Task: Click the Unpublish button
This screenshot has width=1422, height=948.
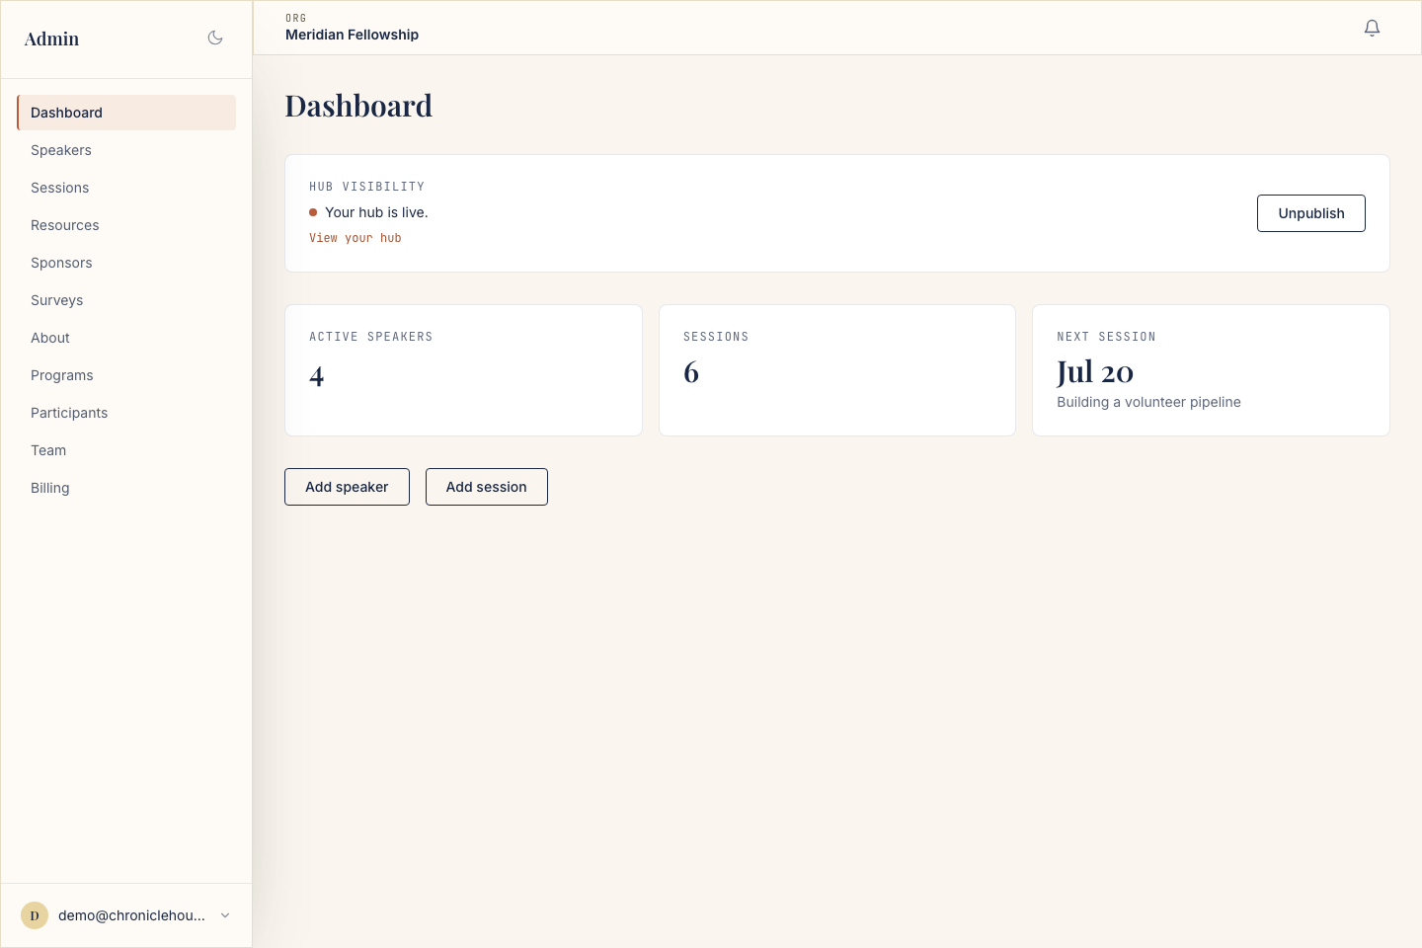Action: (1310, 213)
